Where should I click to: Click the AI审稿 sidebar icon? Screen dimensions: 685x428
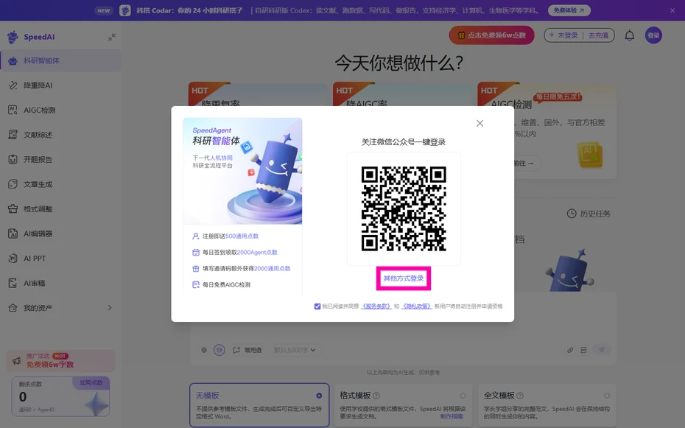13,283
